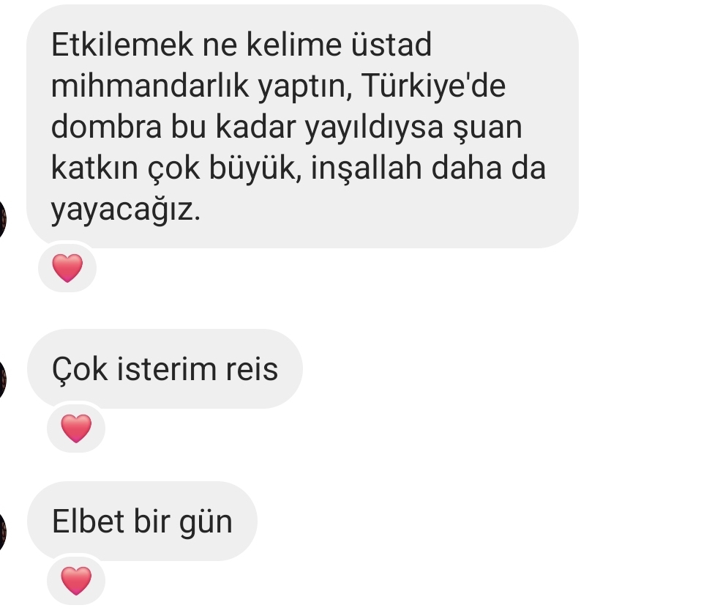The height and width of the screenshot is (616, 701).
Task: Click the heart reaction under the long message
Action: [67, 267]
